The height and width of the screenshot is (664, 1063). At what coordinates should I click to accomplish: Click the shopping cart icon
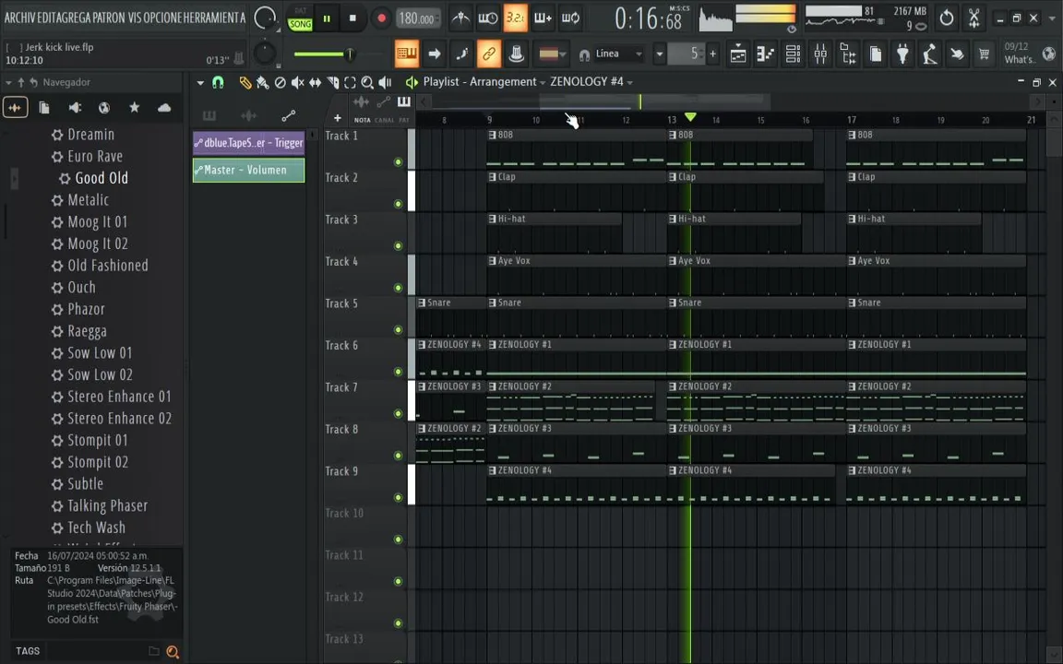coord(984,53)
